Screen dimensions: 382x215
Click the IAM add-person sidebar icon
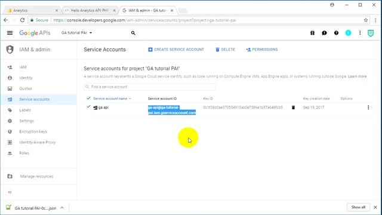pyautogui.click(x=10, y=67)
